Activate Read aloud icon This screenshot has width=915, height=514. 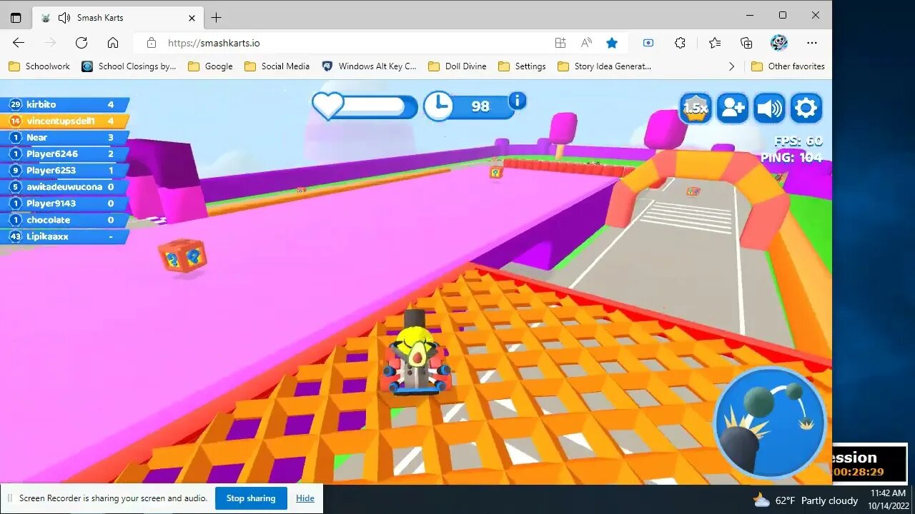point(586,43)
